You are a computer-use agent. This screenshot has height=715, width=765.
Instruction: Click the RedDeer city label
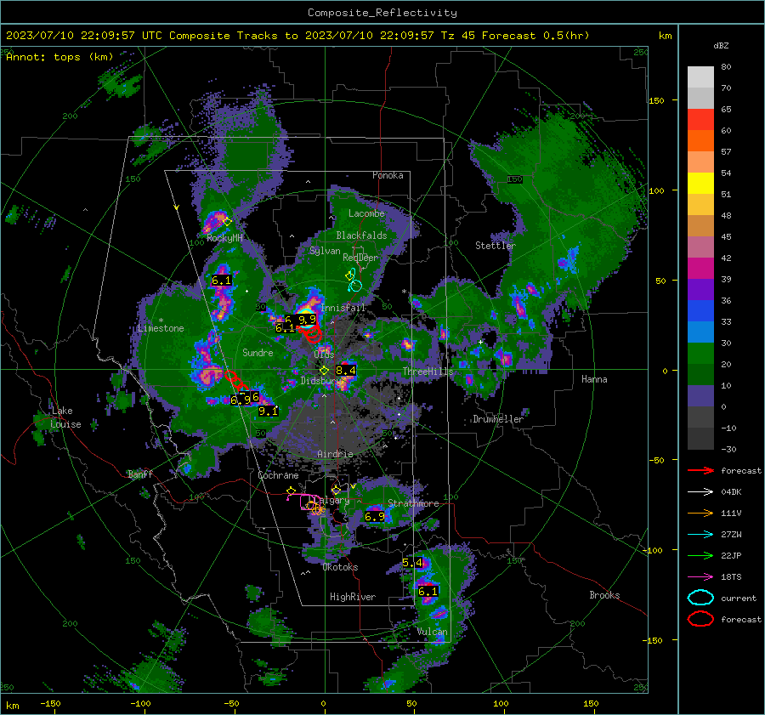[x=360, y=258]
